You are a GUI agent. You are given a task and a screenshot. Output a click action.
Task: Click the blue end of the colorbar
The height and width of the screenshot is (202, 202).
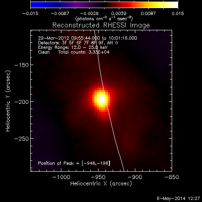tap(34, 5)
